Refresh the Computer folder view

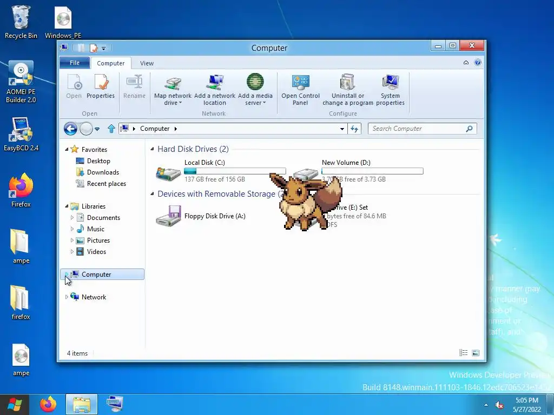[x=354, y=129]
